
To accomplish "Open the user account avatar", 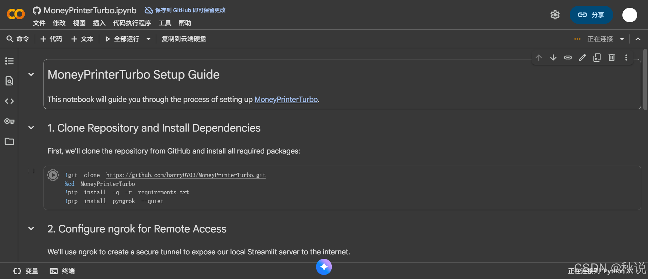I will pyautogui.click(x=629, y=15).
